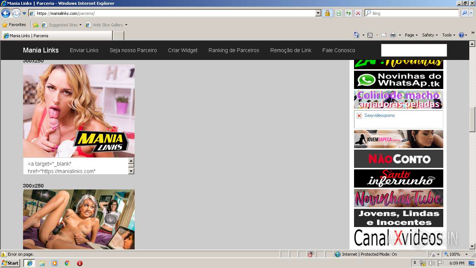Open a new blank tab
Screen dimensions: 476x268
click(x=118, y=36)
